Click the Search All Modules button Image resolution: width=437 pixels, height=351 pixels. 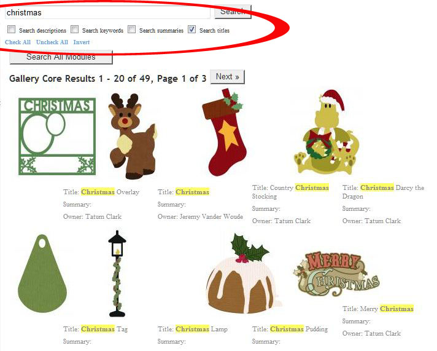tap(61, 57)
